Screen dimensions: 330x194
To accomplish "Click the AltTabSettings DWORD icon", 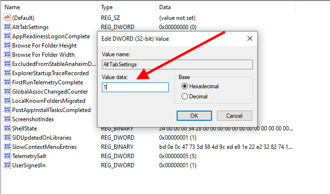I will point(7,27).
